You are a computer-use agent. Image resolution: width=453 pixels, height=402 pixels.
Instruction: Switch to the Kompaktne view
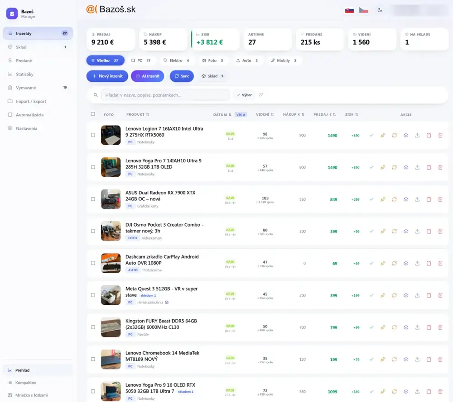[x=38, y=383]
